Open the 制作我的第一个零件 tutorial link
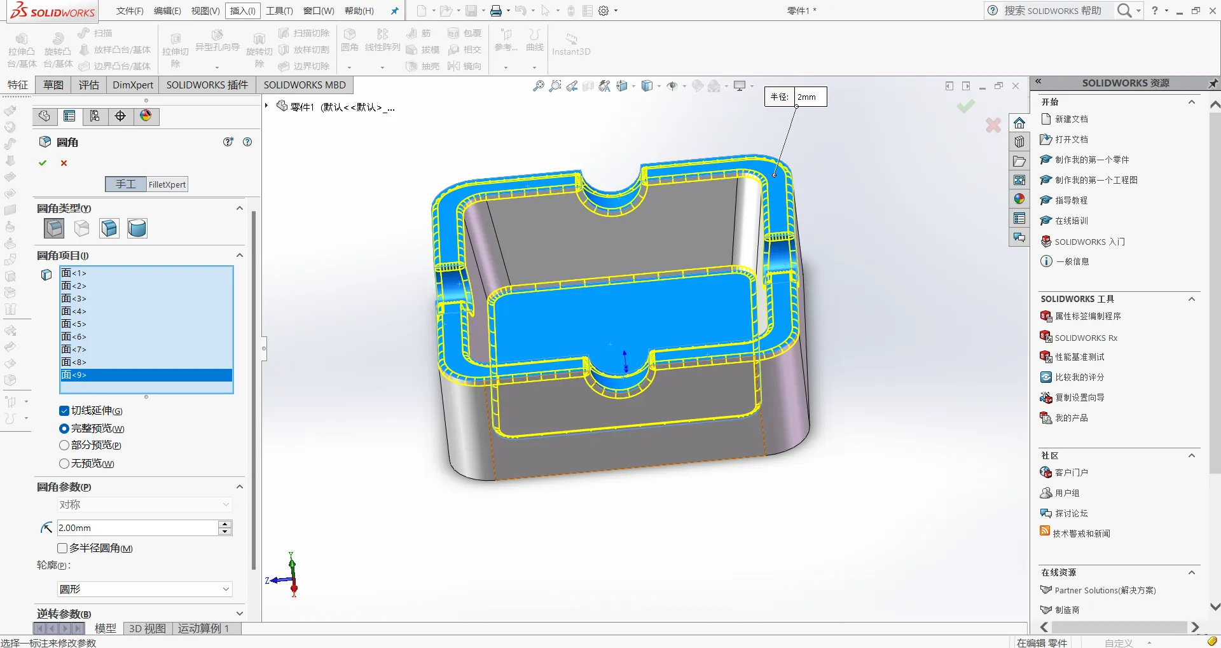 click(1092, 160)
